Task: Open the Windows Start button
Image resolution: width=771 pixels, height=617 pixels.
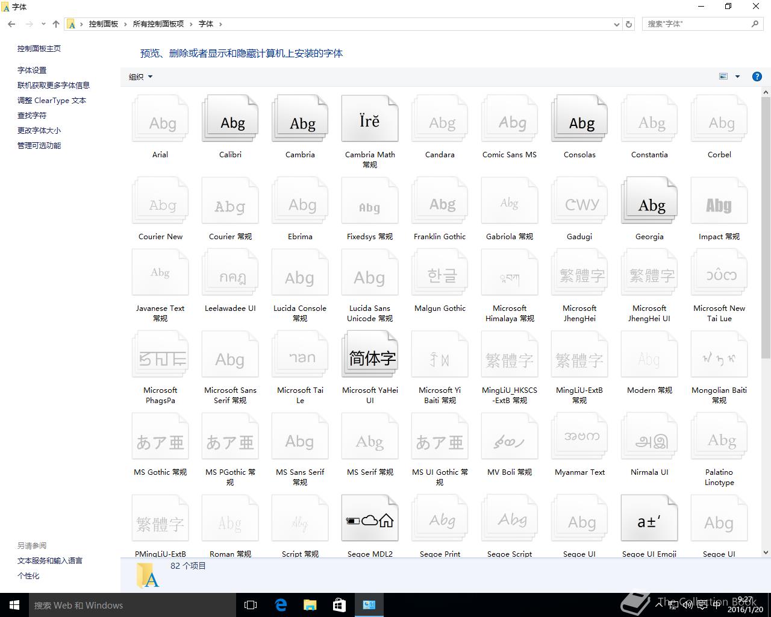Action: click(14, 605)
